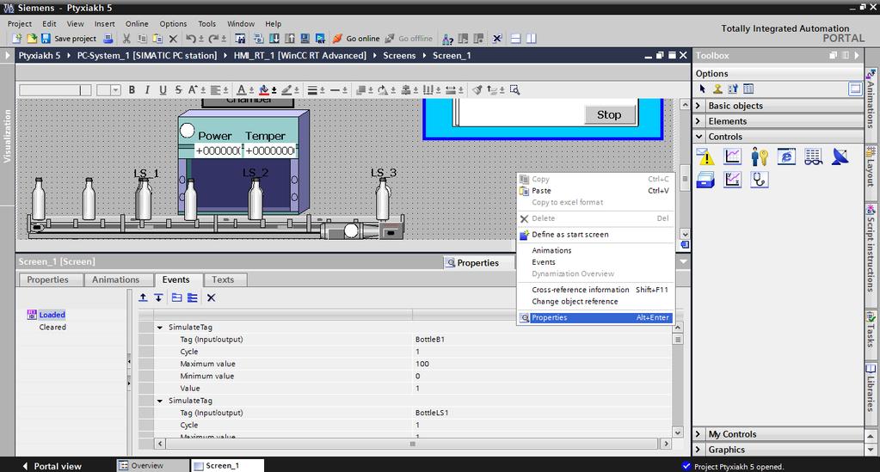Click the Start runtime RT icon
880x472 pixels.
320,39
